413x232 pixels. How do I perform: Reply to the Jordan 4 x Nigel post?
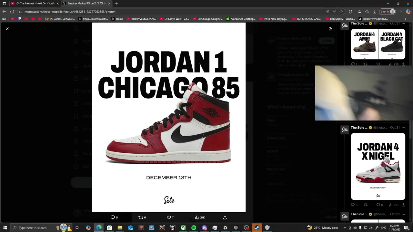click(x=354, y=205)
